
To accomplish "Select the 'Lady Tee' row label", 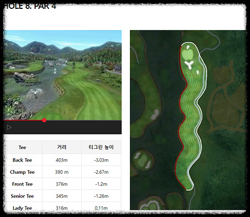I will [22, 208].
